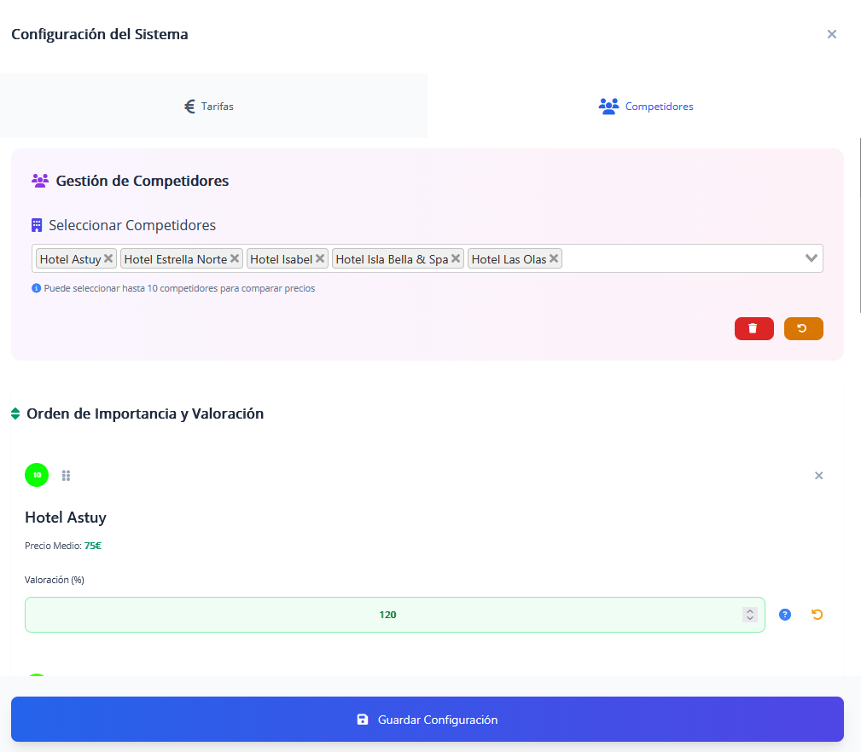The width and height of the screenshot is (861, 752).
Task: Click the valoración number stepper arrows
Action: pos(749,615)
